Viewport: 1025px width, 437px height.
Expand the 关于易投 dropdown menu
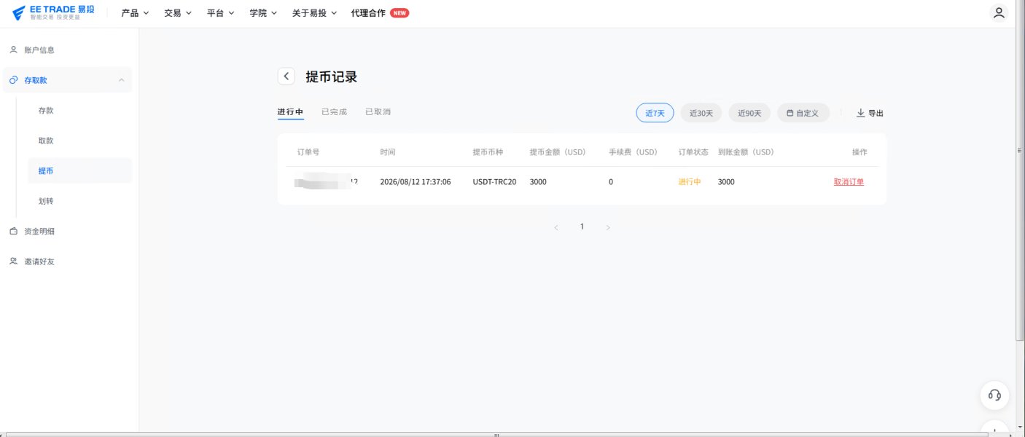pyautogui.click(x=315, y=12)
